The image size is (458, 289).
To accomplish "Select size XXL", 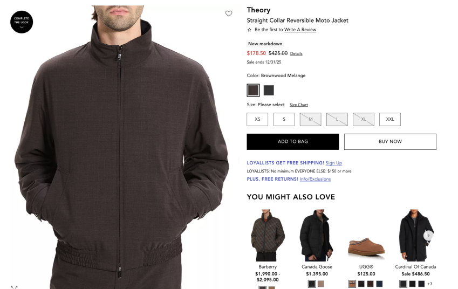I will click(390, 119).
